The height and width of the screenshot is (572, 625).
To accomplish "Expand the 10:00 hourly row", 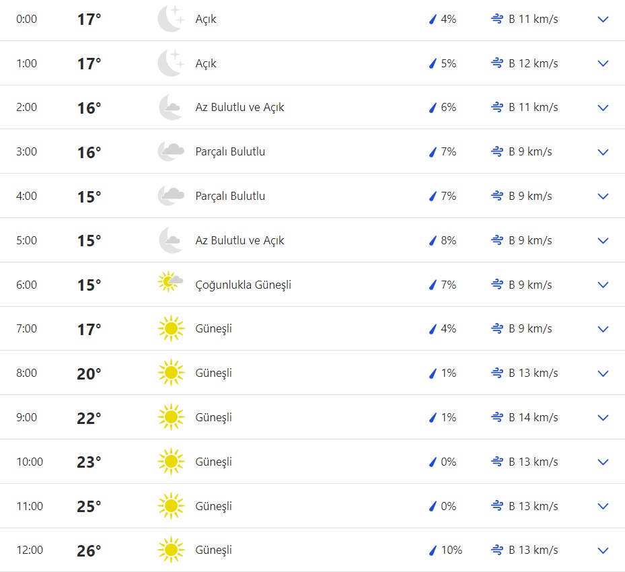I will click(603, 462).
